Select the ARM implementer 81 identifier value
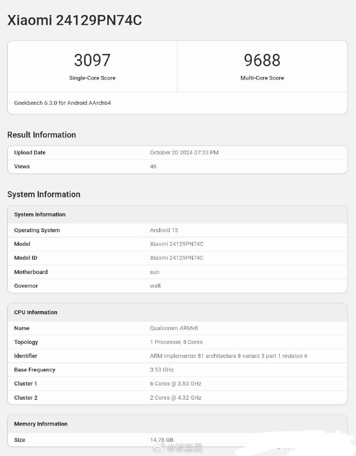The height and width of the screenshot is (456, 356). 229,356
